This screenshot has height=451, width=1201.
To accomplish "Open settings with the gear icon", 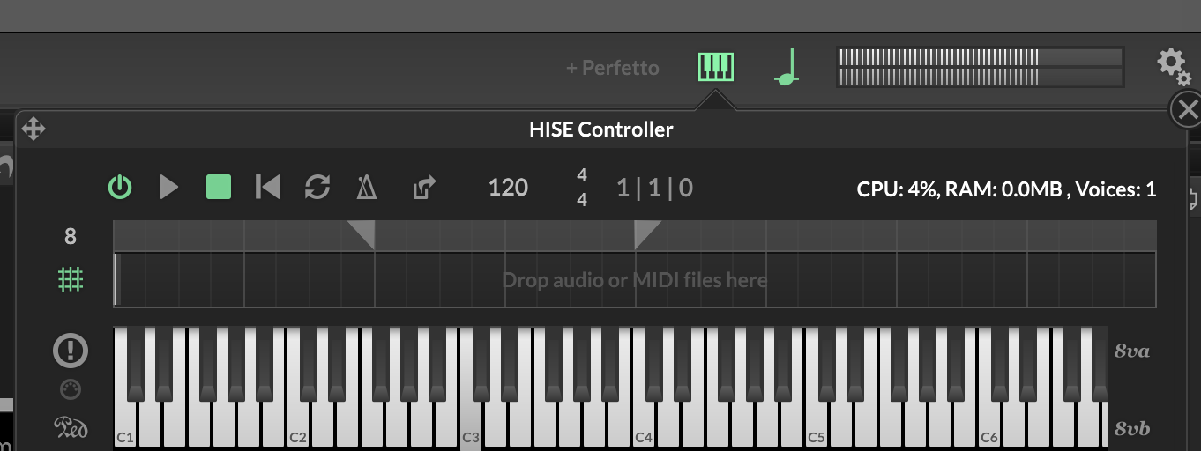I will point(1174,67).
